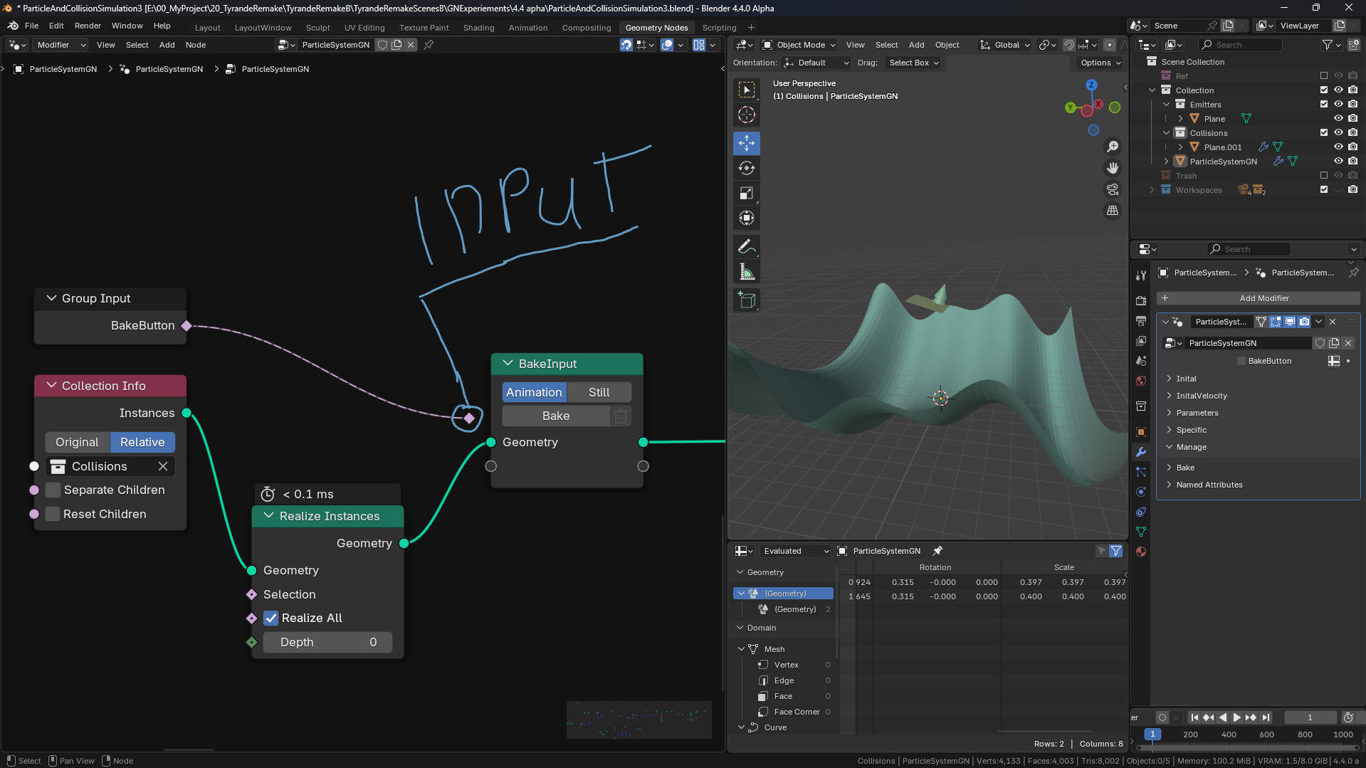Screen dimensions: 1366x768
Task: Enable Reset Children checkbox
Action: (53, 514)
